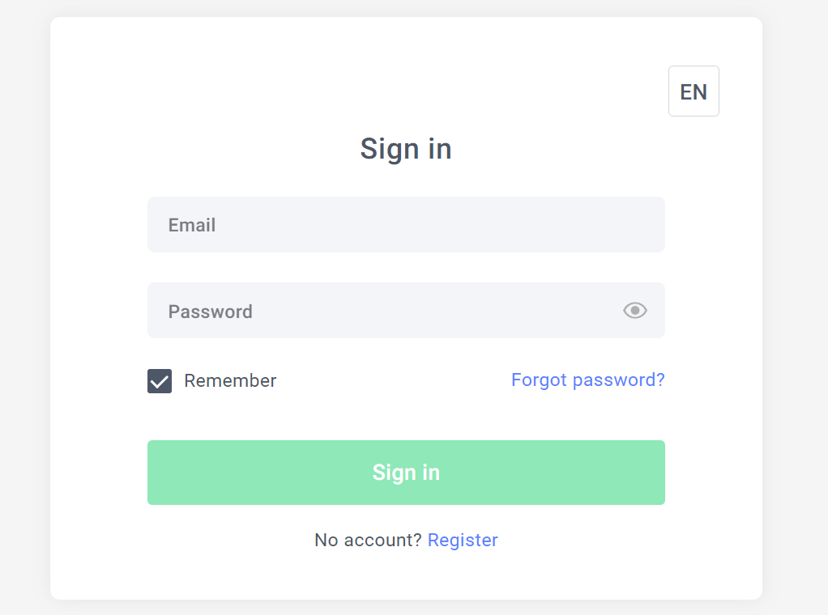828x615 pixels.
Task: Click the "No account?" text
Action: pos(368,540)
